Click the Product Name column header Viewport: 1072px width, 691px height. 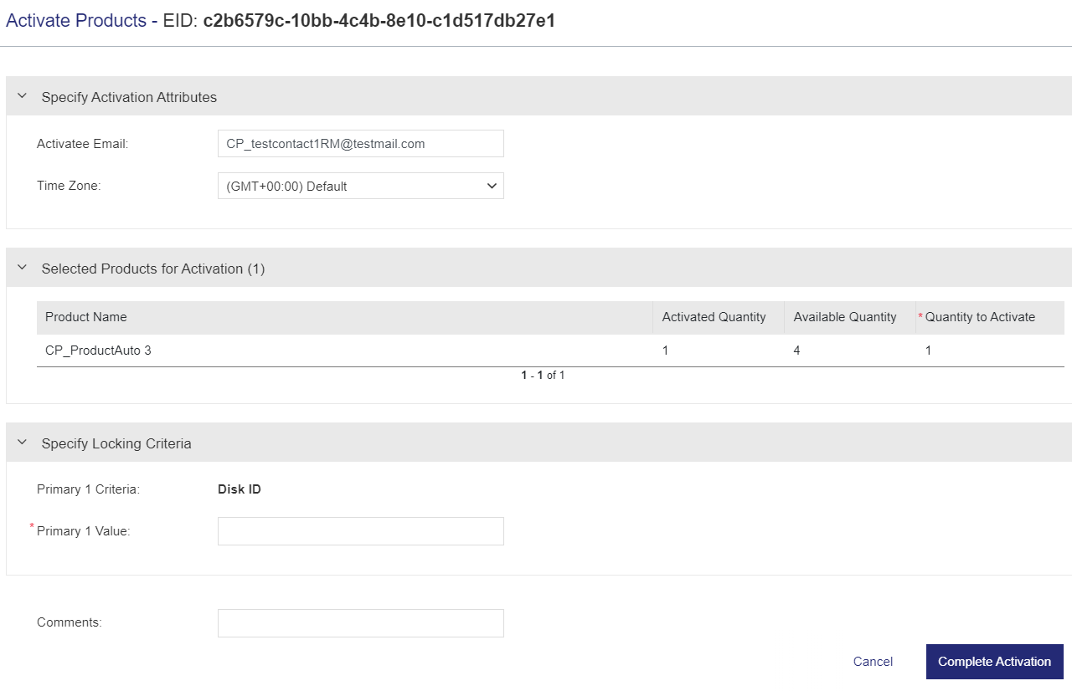coord(344,317)
